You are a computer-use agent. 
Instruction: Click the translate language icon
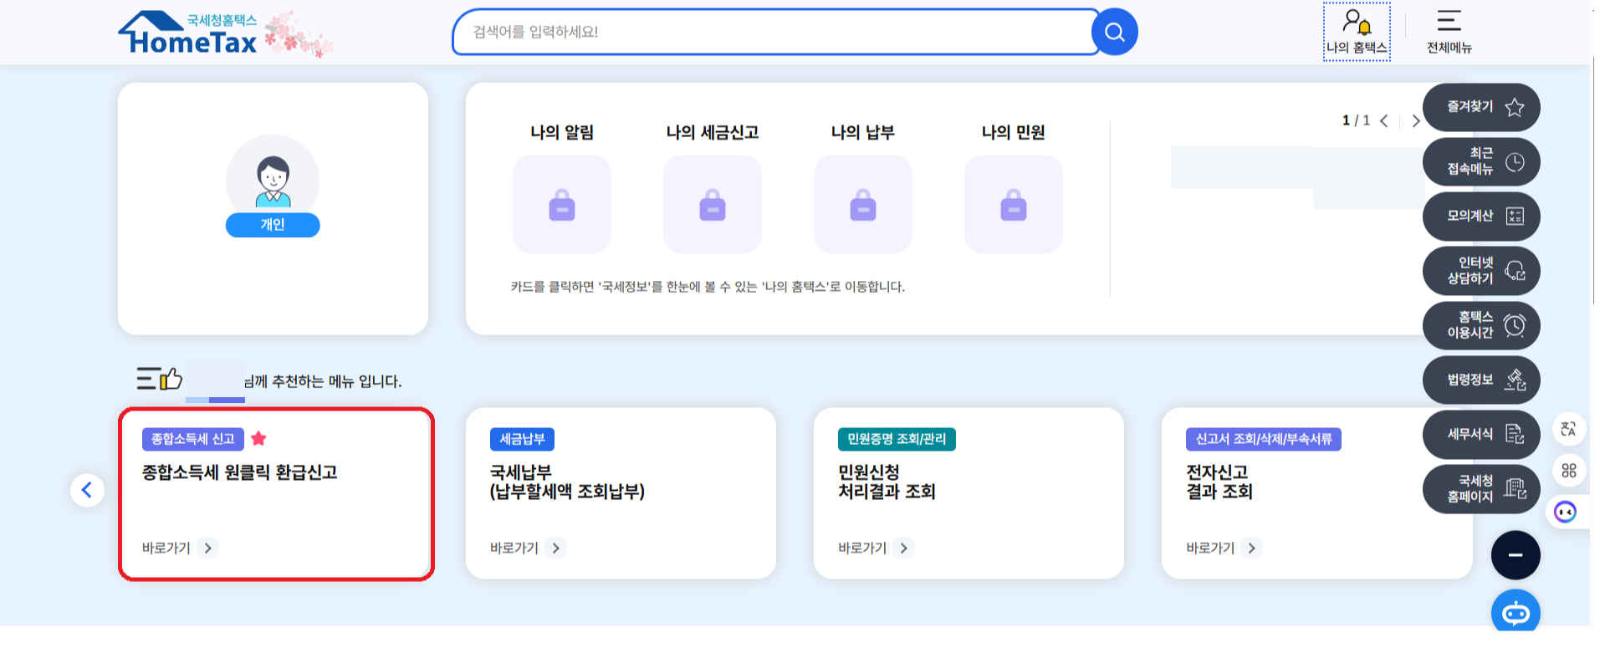pos(1568,429)
